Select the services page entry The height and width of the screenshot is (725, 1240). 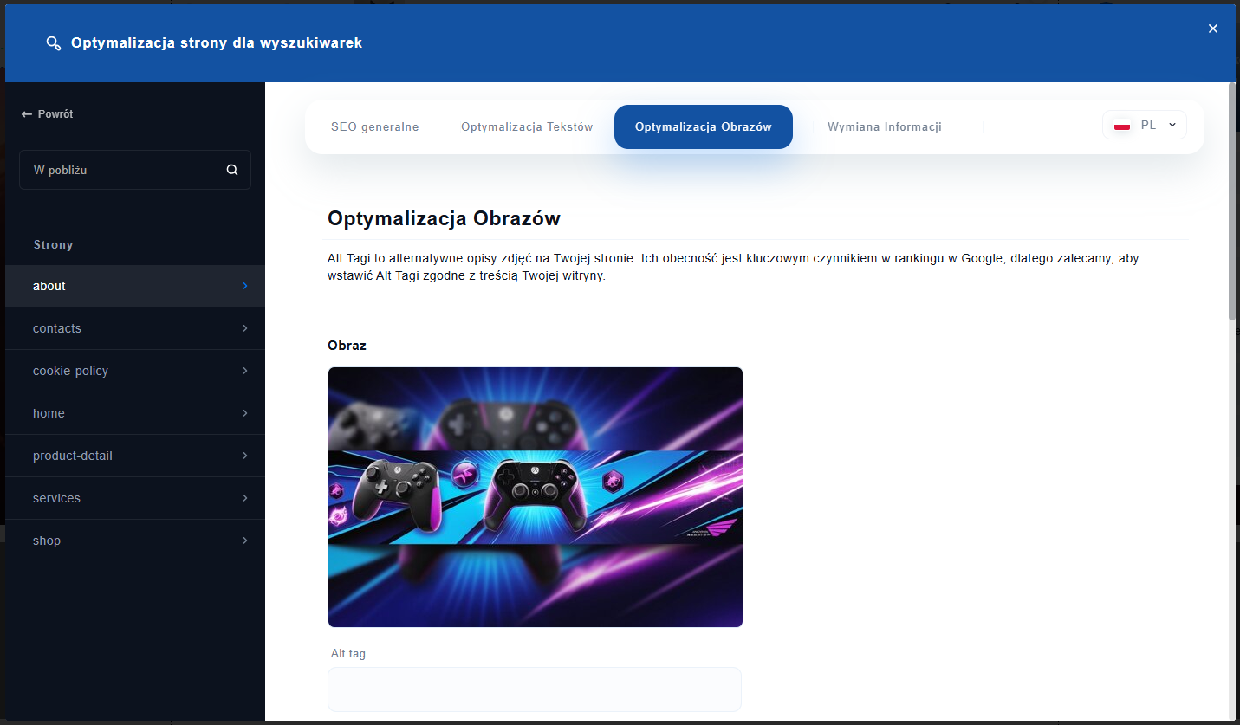(56, 498)
